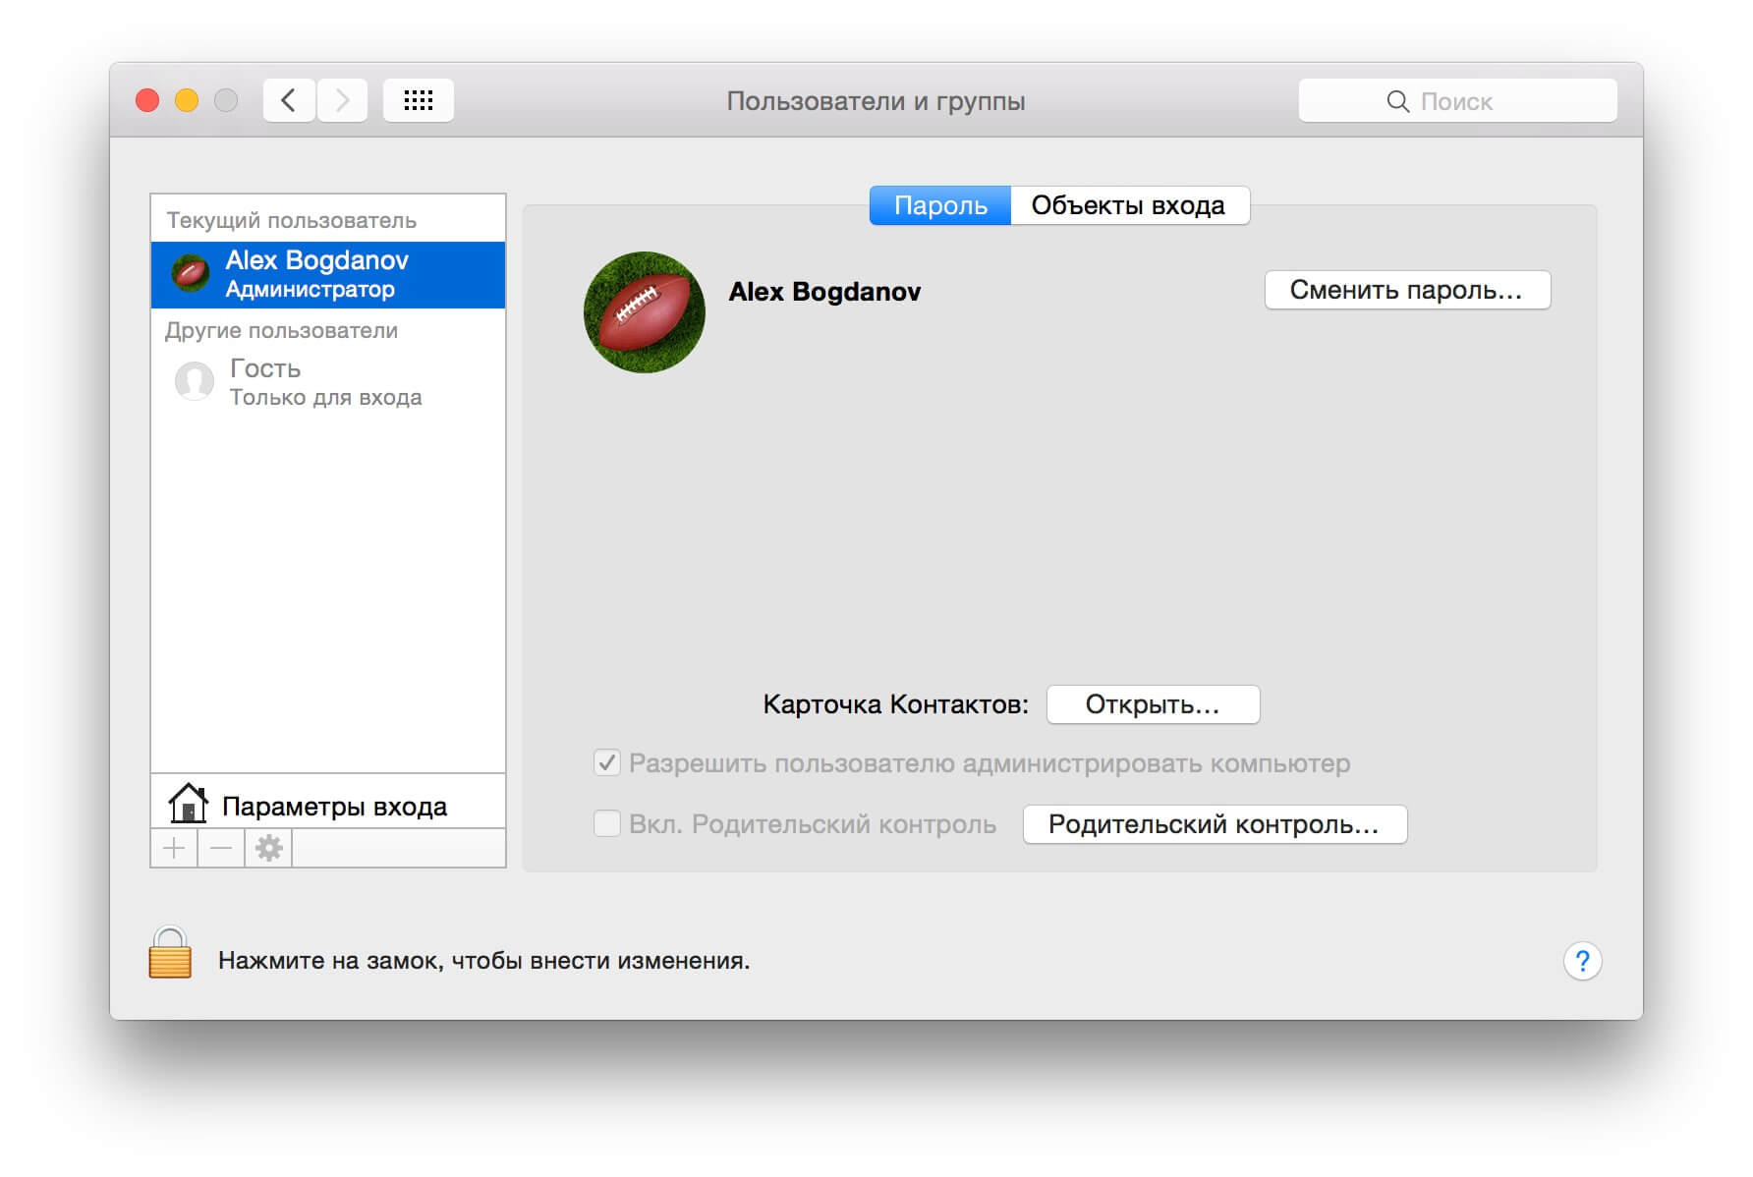Select Alex Bogdanov Администратор in user list
The image size is (1753, 1177).
click(328, 275)
